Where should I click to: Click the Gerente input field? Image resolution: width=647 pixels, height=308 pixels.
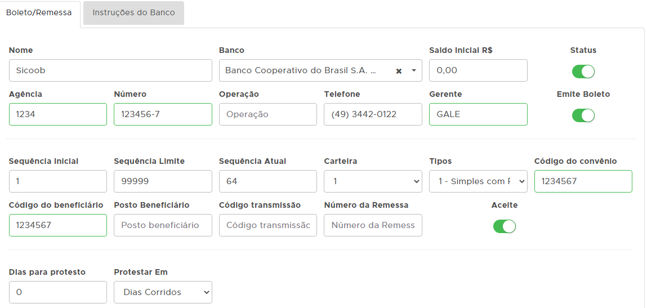[x=478, y=114]
